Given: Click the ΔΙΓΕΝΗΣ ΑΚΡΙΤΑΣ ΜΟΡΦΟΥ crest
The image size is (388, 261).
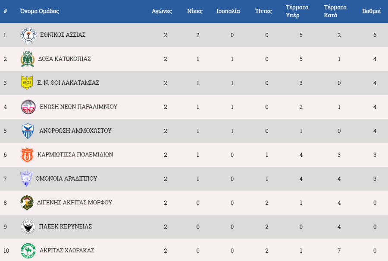Looking at the screenshot, I should [x=27, y=203].
